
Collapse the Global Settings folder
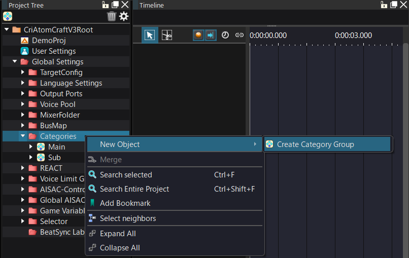15,62
